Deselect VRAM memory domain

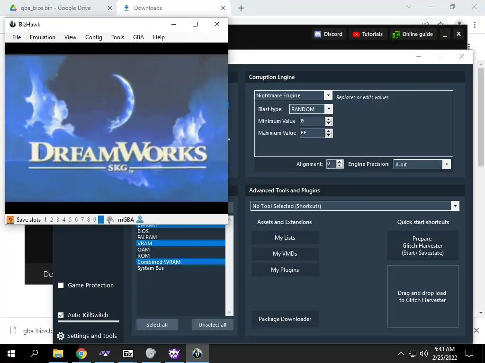click(181, 243)
